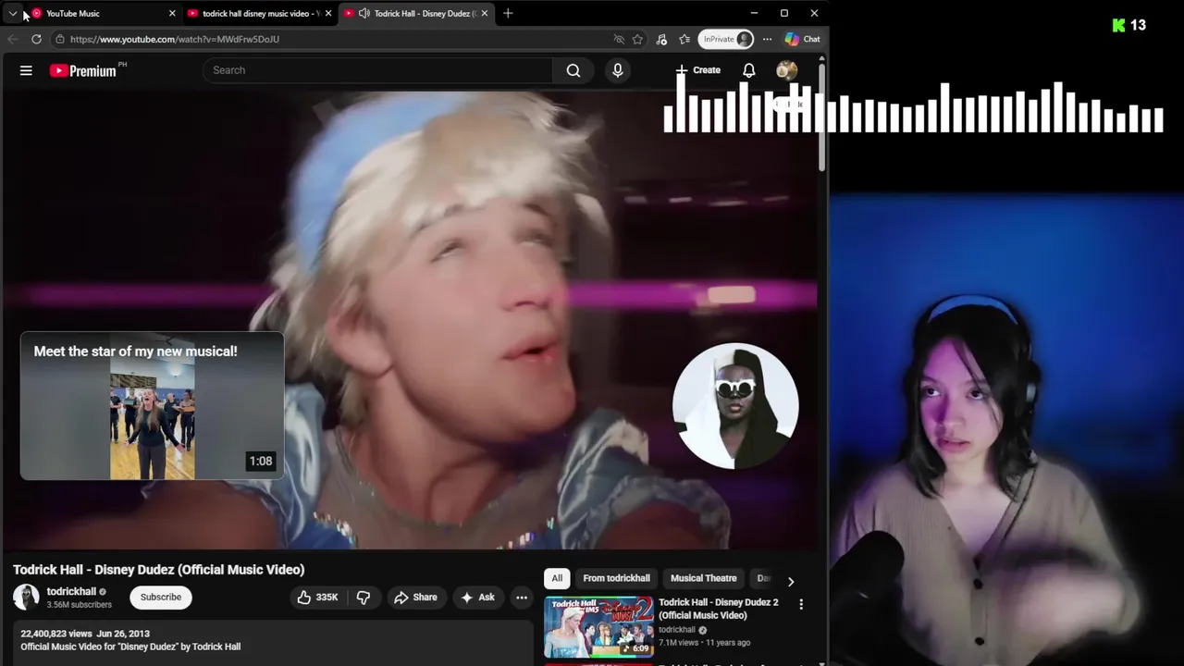Open YouTube notifications bell
The height and width of the screenshot is (666, 1184).
749,70
